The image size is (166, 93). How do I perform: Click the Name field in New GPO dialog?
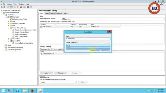point(88,39)
